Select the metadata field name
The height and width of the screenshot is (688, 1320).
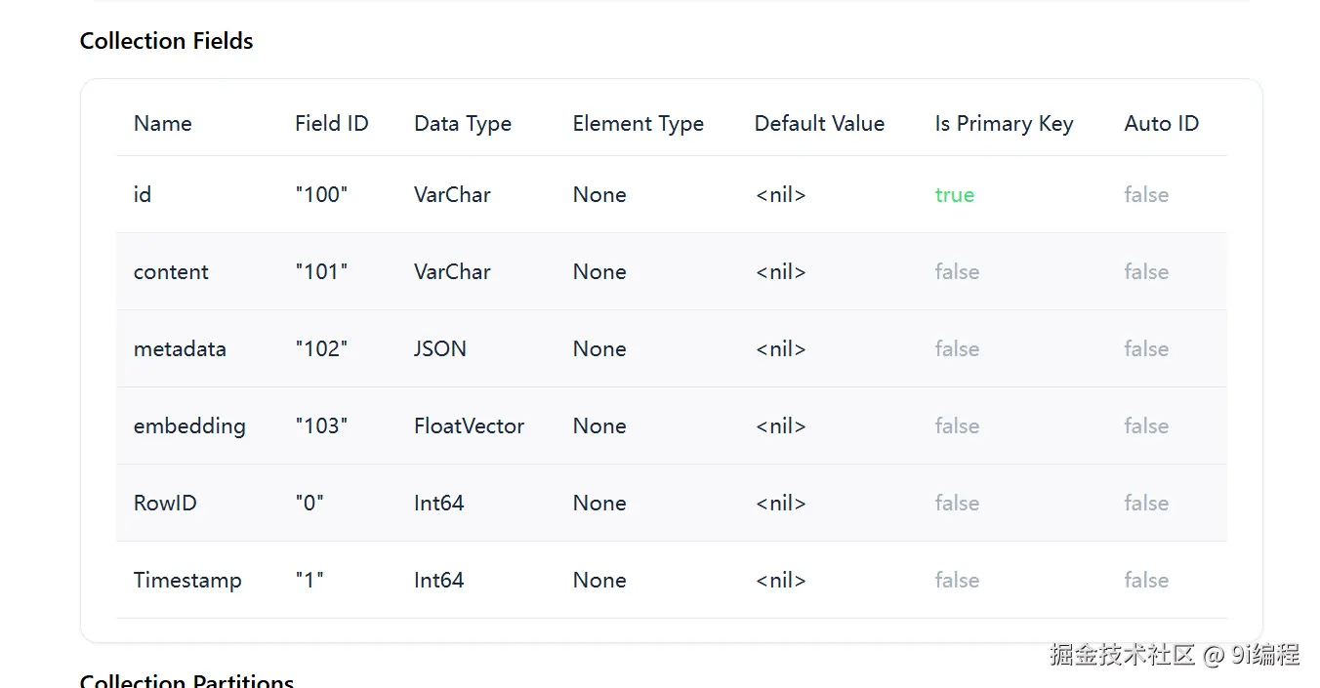[180, 348]
